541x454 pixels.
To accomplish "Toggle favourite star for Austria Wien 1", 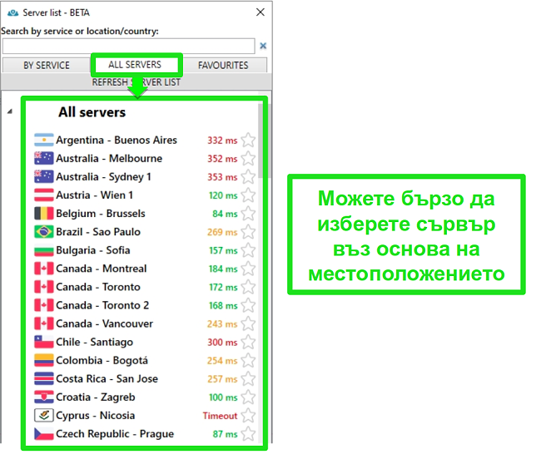I will (248, 195).
